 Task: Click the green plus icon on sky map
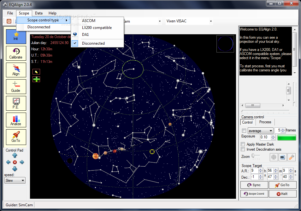(36, 79)
